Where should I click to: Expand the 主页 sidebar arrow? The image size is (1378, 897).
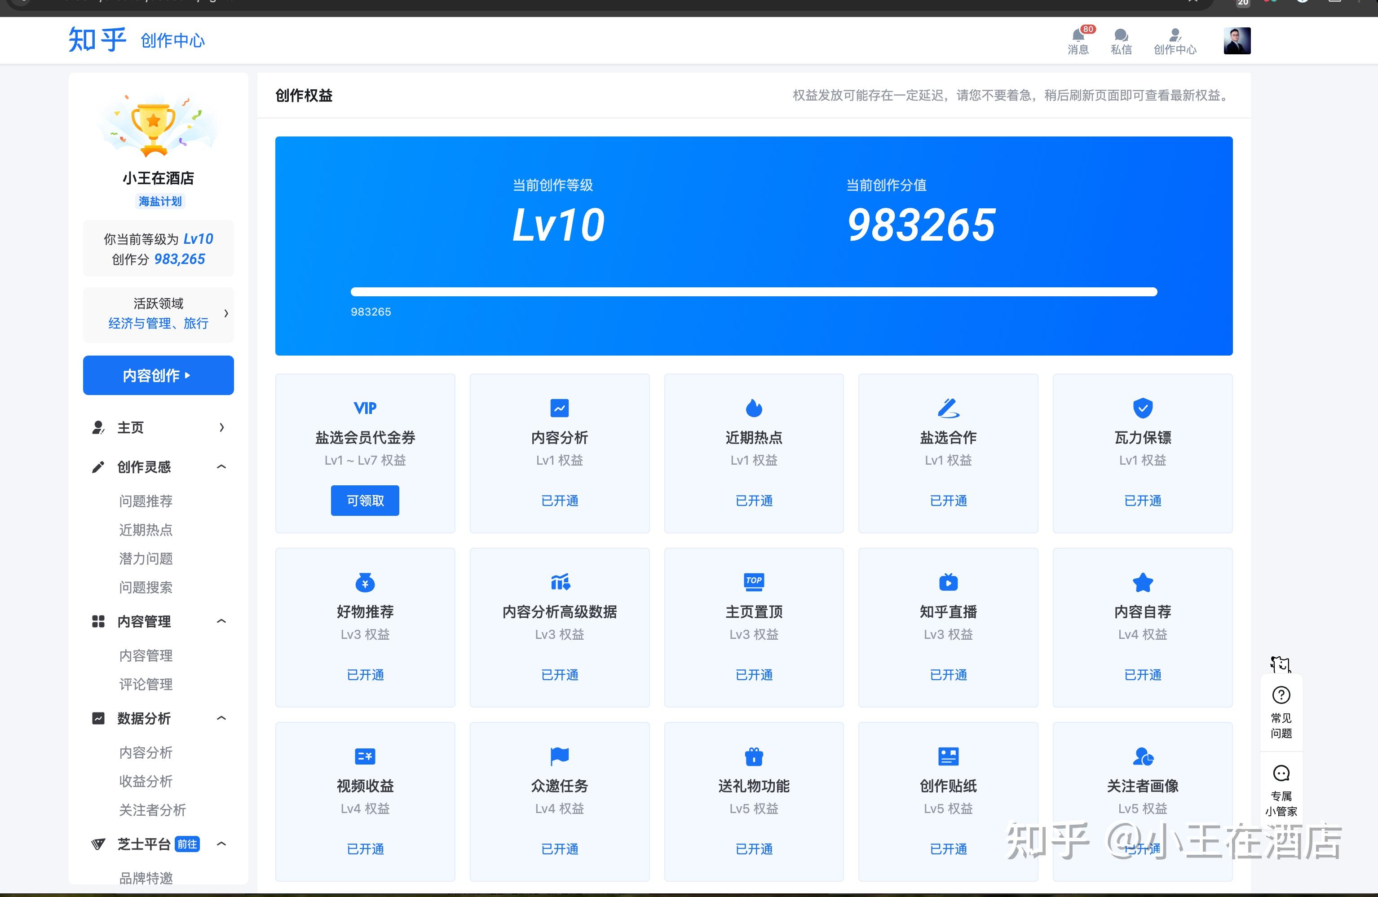tap(222, 428)
